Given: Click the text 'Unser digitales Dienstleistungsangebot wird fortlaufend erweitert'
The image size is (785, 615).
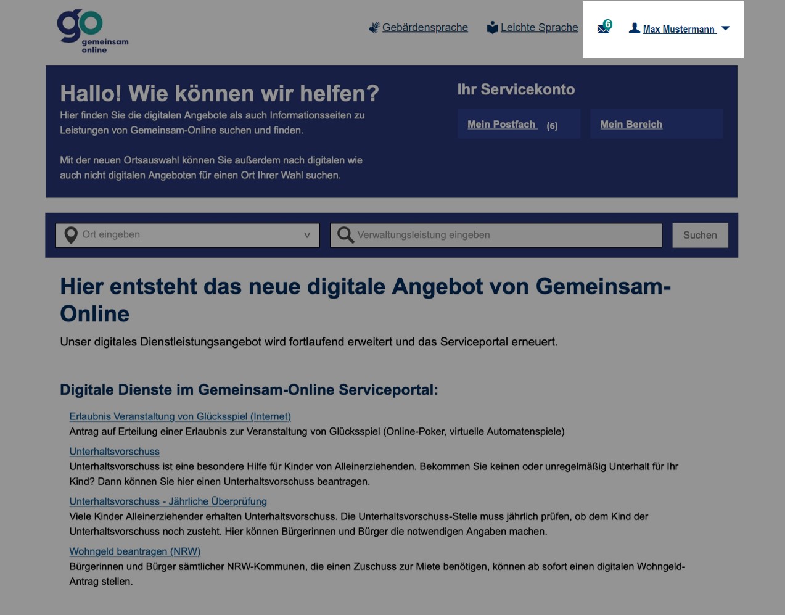Looking at the screenshot, I should point(309,342).
